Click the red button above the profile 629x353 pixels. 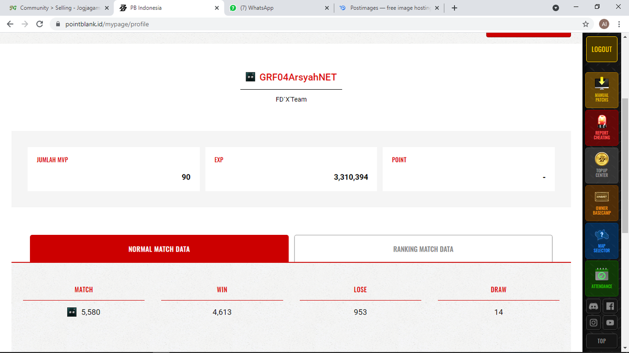[x=528, y=35]
